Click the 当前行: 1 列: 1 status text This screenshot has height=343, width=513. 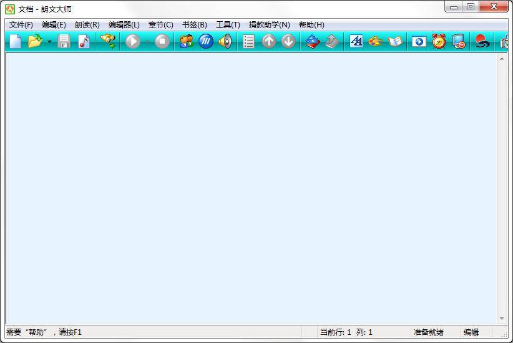pyautogui.click(x=346, y=332)
